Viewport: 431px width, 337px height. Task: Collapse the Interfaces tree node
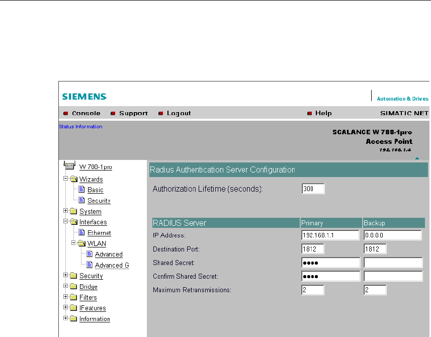click(x=65, y=221)
